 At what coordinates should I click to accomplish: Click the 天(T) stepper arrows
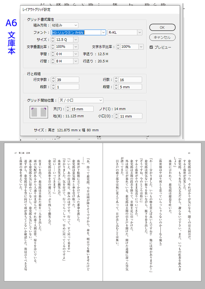click(67, 109)
